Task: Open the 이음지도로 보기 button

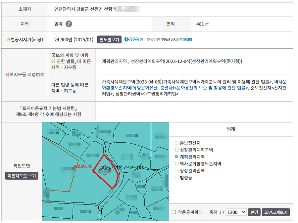Action: [22, 176]
